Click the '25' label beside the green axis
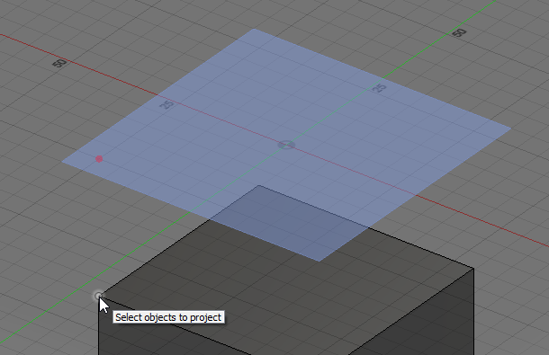The image size is (549, 355). pos(379,87)
